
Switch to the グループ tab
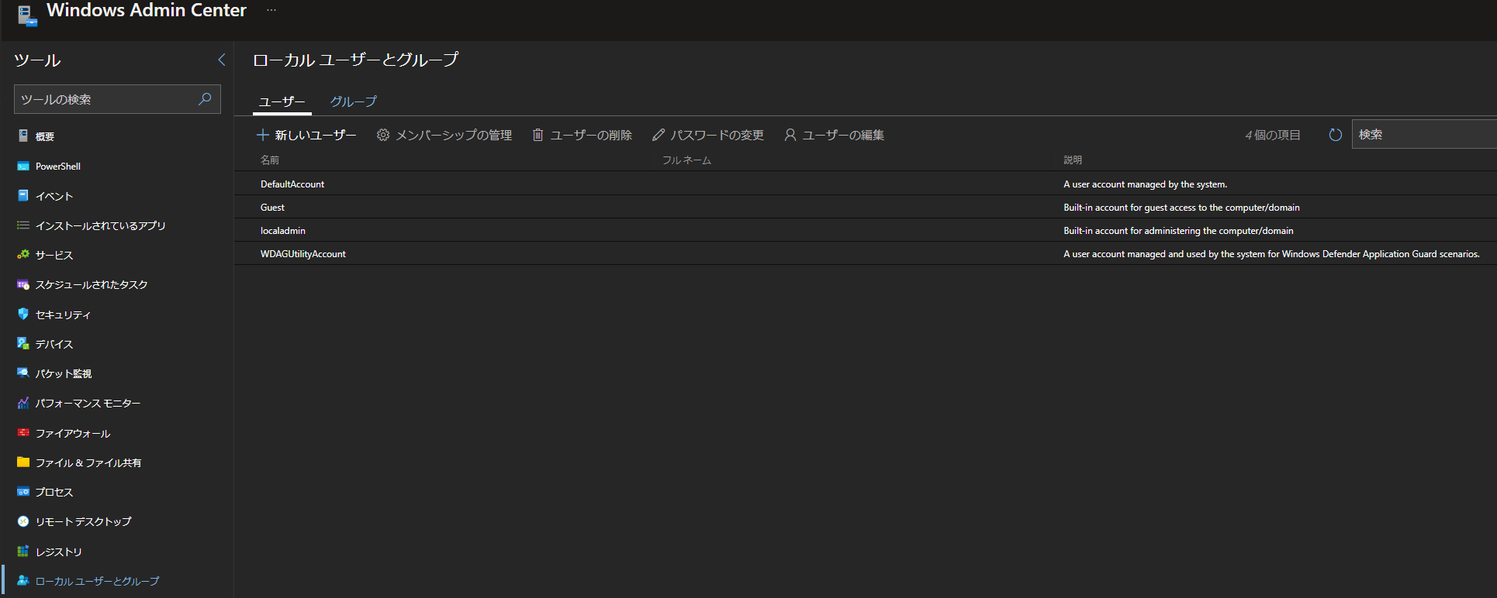tap(354, 101)
